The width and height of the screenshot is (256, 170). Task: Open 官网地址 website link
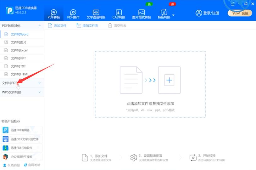click(x=32, y=165)
